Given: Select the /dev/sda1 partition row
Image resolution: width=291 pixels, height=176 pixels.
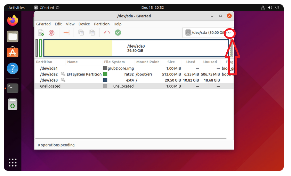Looking at the screenshot, I should click(x=134, y=68).
